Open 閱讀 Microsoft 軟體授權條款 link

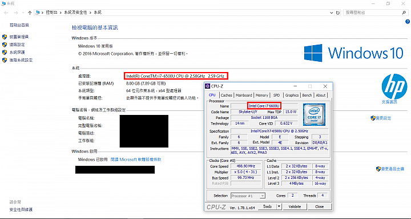[136, 160]
